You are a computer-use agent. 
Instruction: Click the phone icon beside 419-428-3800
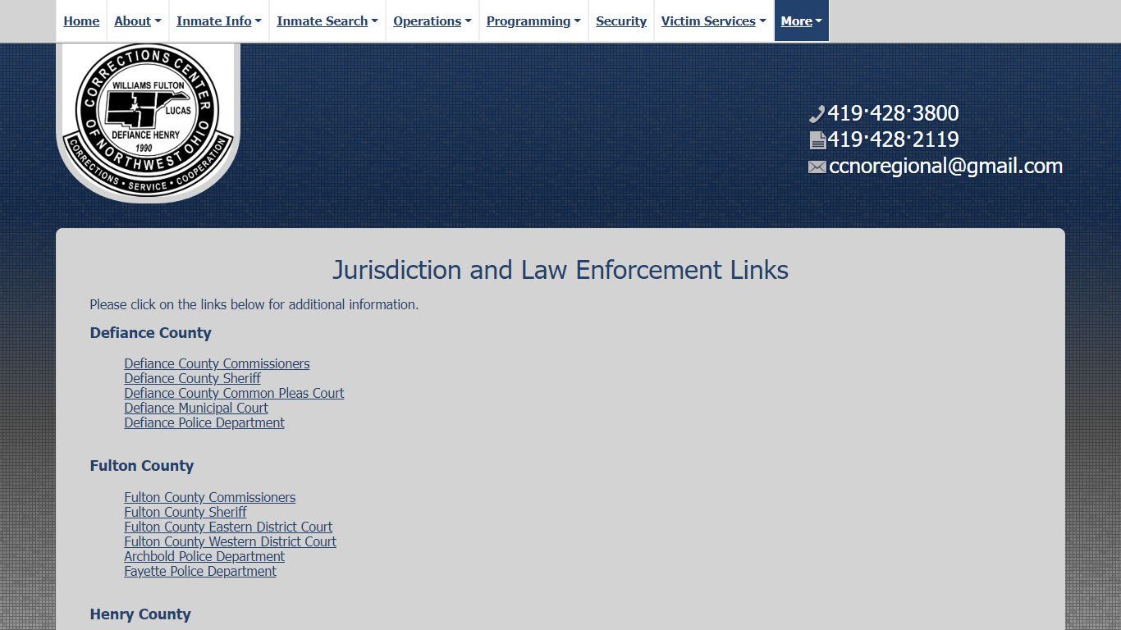click(817, 114)
